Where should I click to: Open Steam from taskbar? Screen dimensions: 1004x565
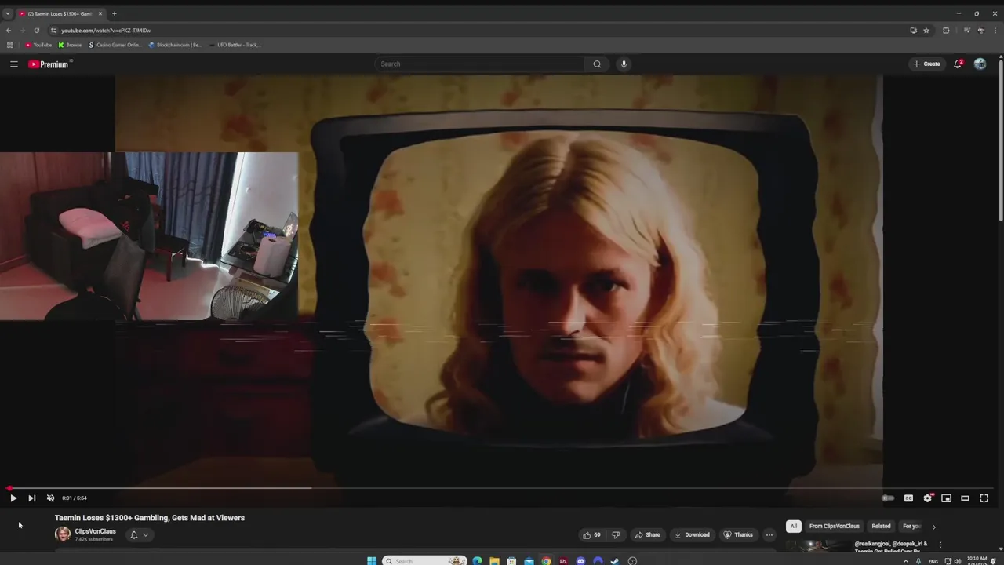coord(615,561)
